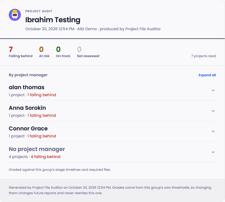The width and height of the screenshot is (225, 202).
Task: Click '4 falling behind' under No project manager
Action: (45, 157)
